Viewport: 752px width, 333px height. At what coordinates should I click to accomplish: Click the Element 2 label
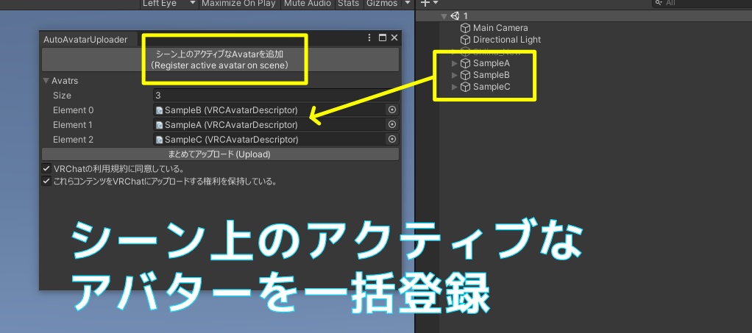pos(73,140)
